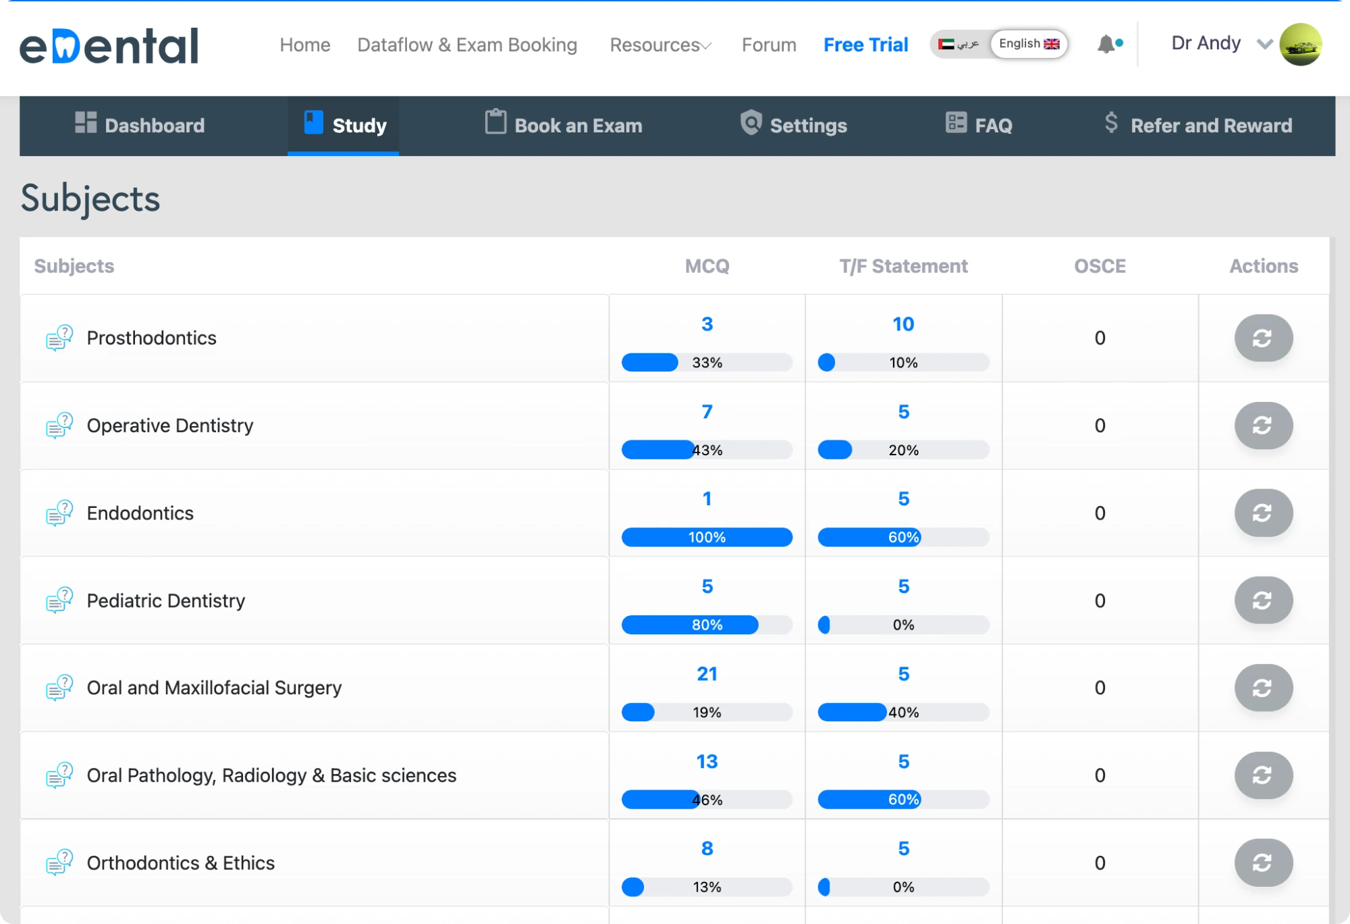Click the Book an Exam clipboard icon

(495, 122)
